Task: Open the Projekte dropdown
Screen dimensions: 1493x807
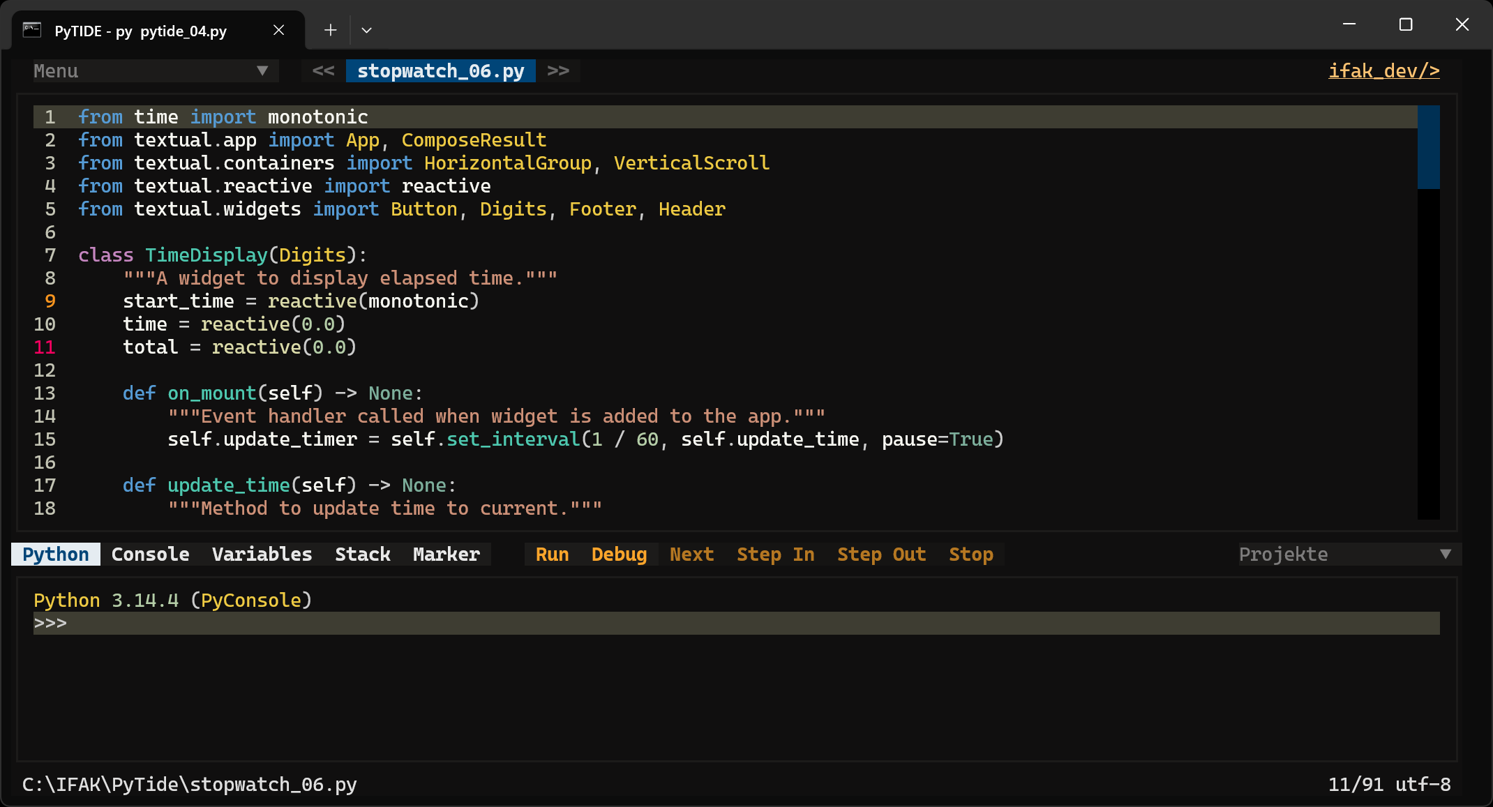Action: point(1350,554)
